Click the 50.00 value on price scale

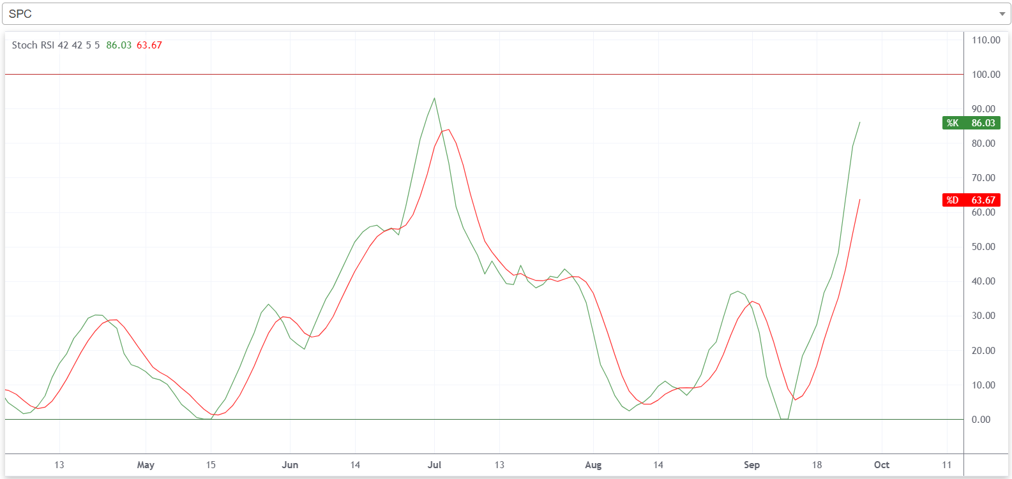click(x=983, y=247)
